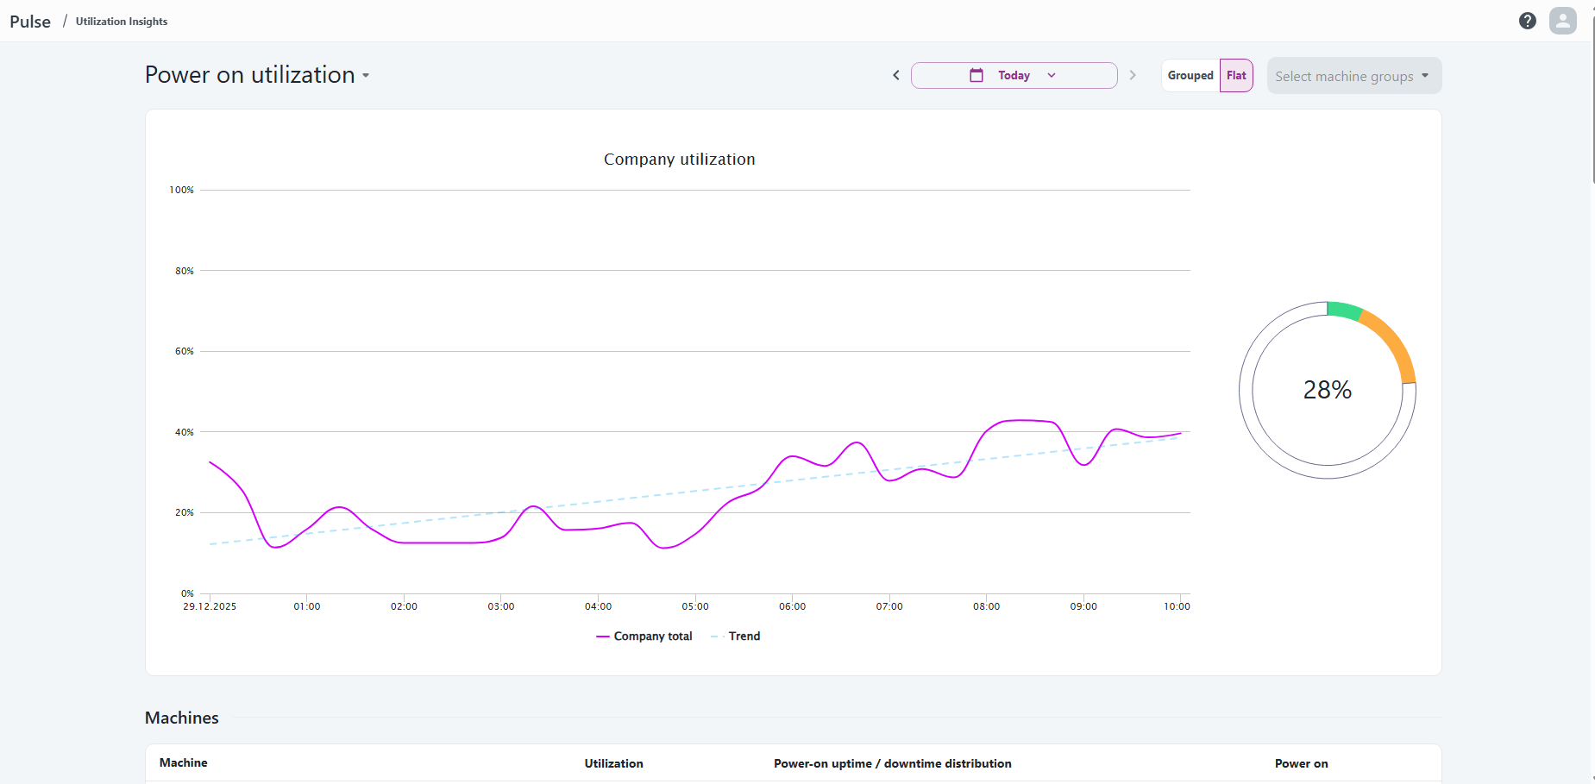Click the right arrow to view next period
Viewport: 1595px width, 784px height.
pos(1133,75)
